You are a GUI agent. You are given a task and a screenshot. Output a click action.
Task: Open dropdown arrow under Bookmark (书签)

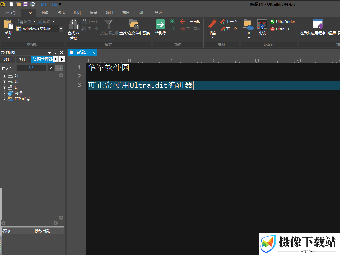point(212,38)
